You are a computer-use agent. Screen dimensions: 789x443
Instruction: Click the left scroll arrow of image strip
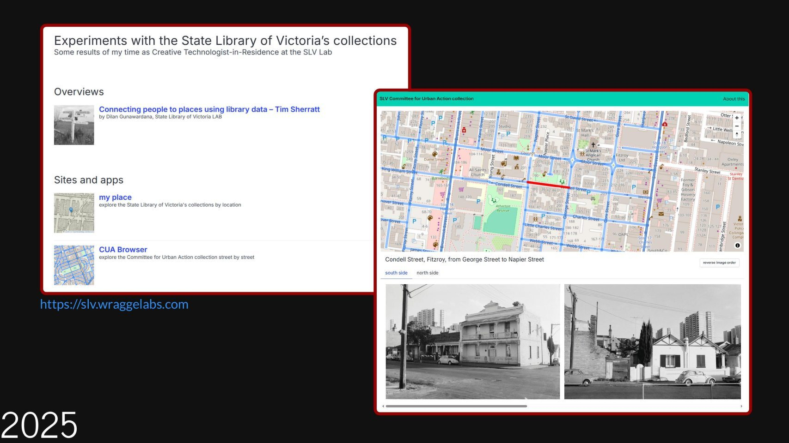[x=383, y=406]
